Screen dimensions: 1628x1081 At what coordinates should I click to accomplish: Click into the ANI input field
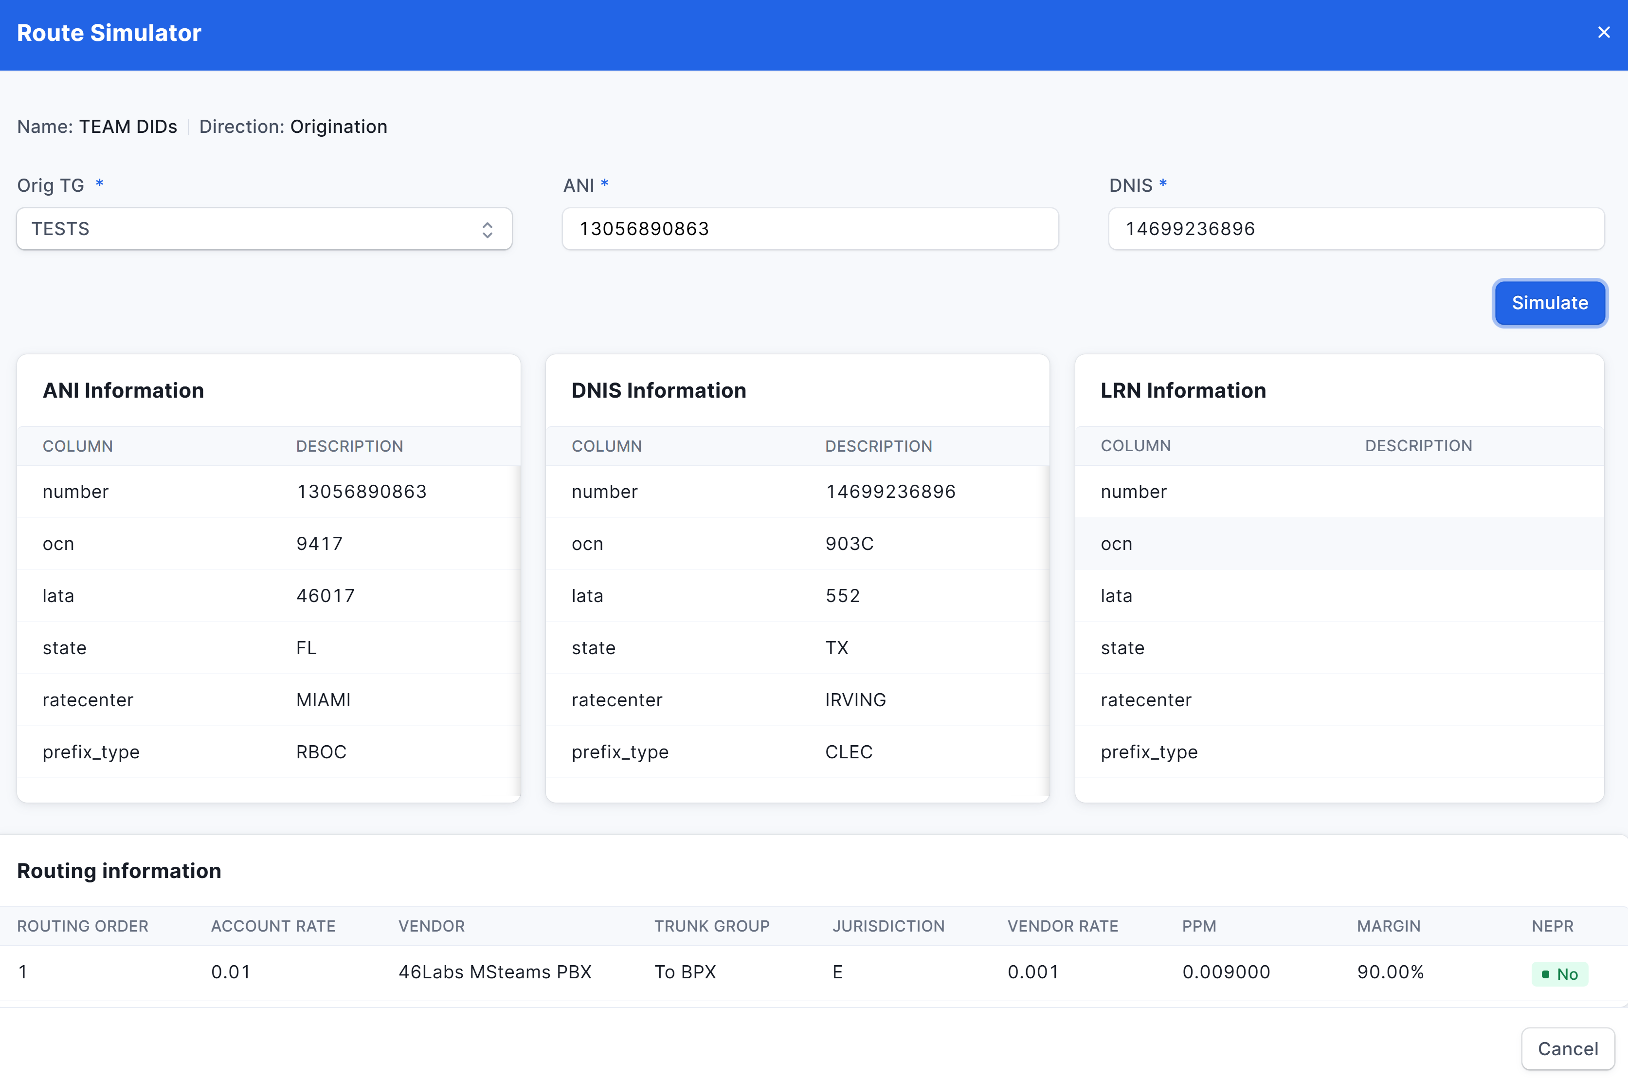[x=810, y=229]
